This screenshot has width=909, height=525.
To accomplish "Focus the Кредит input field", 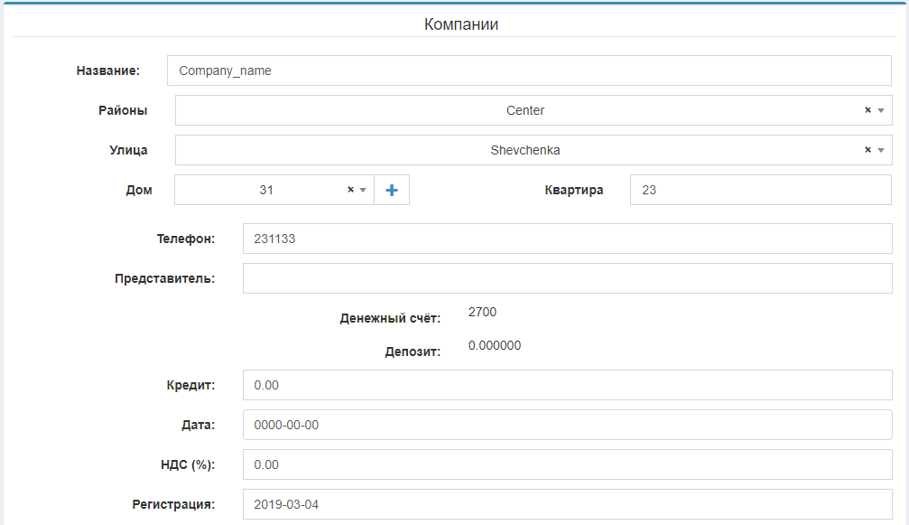I will 567,385.
